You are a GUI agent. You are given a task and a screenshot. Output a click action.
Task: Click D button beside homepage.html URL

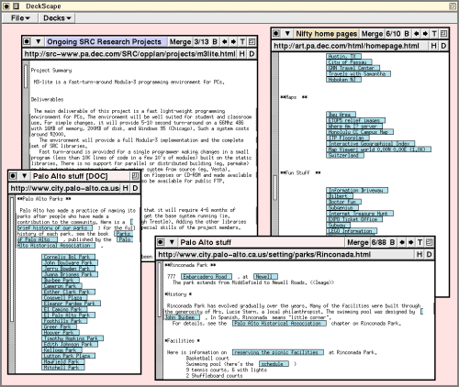[443, 46]
